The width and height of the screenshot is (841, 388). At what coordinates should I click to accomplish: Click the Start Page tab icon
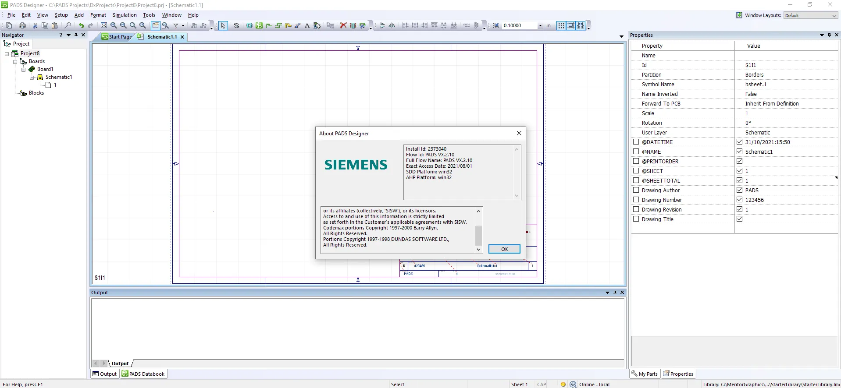tap(105, 37)
